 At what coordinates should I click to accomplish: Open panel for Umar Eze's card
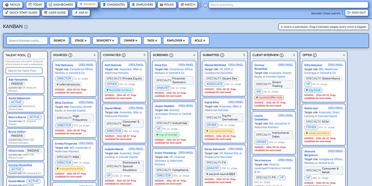(186, 64)
